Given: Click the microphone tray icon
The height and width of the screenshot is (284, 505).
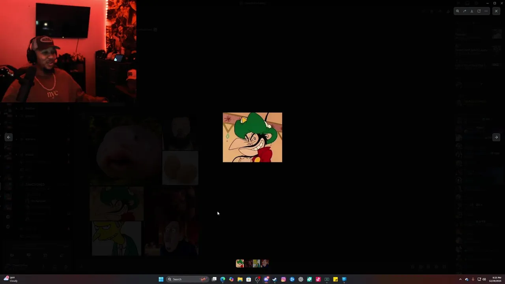Looking at the screenshot, I should click(x=473, y=279).
